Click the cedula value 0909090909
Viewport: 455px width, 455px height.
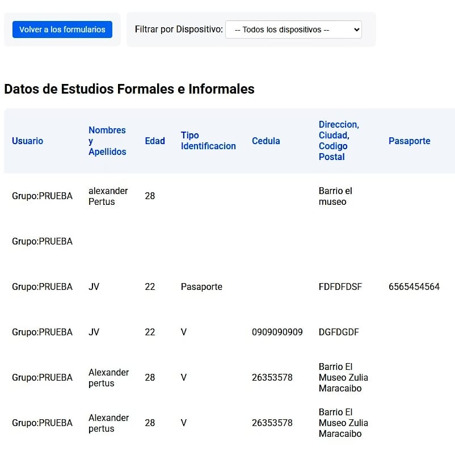tap(277, 332)
